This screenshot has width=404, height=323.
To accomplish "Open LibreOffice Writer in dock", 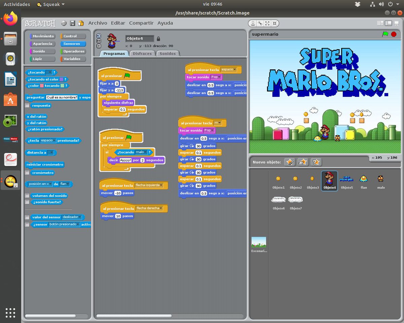I will pyautogui.click(x=11, y=80).
